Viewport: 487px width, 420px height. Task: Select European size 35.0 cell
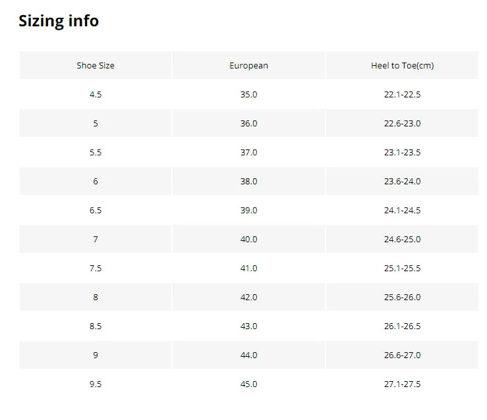[x=248, y=95]
